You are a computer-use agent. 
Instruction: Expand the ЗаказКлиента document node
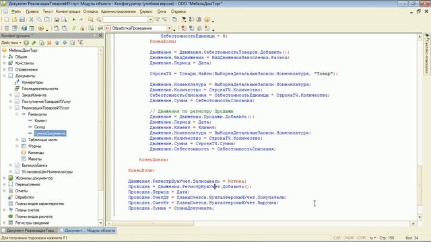tap(11, 95)
